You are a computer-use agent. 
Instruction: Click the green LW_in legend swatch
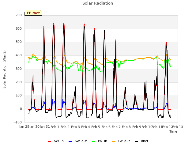click(x=94, y=141)
